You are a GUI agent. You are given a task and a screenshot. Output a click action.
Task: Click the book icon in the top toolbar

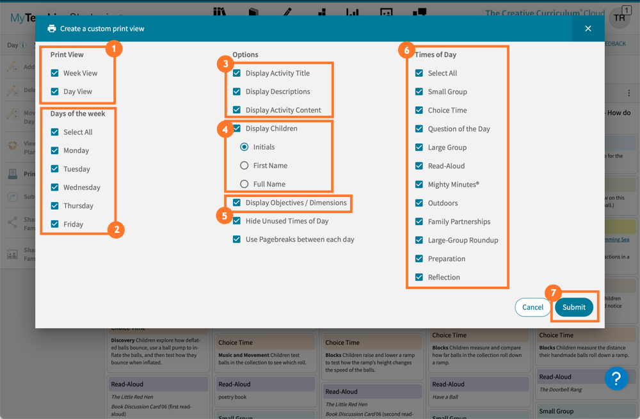pyautogui.click(x=253, y=13)
